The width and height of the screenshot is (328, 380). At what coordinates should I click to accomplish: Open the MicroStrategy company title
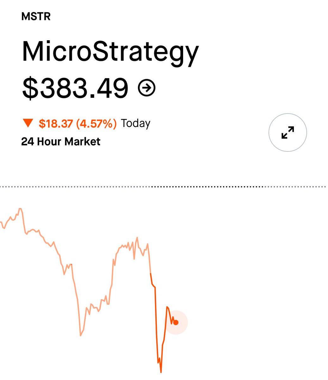[110, 53]
